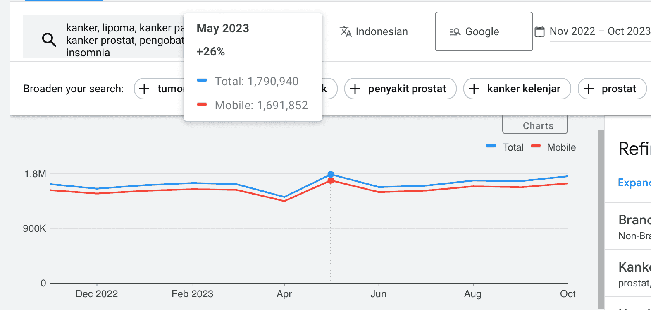Toggle the Total series in the chart legend
The image size is (651, 310).
point(505,147)
